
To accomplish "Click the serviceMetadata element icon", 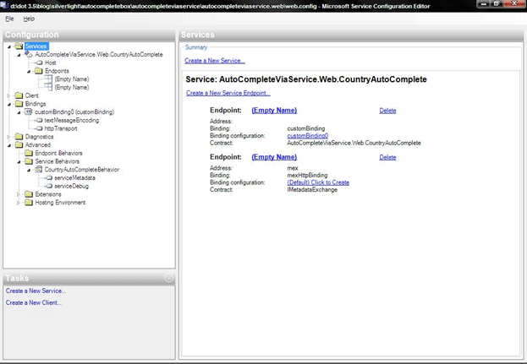I will pyautogui.click(x=49, y=178).
